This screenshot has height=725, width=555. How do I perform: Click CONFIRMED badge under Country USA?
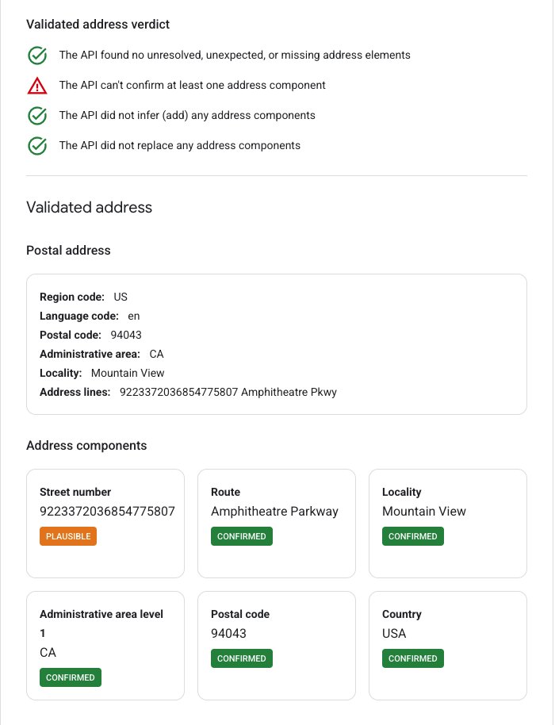[x=412, y=658]
